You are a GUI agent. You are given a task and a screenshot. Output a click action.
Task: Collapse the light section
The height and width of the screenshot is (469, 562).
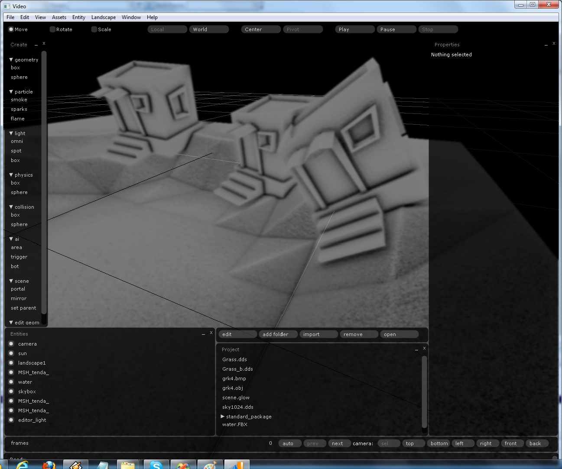coord(11,133)
